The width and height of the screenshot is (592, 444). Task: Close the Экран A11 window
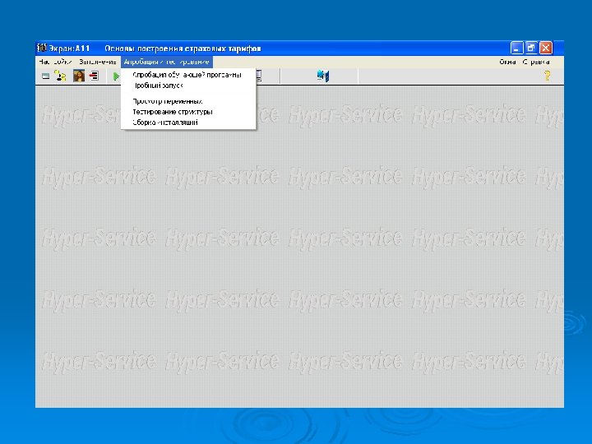coord(546,48)
